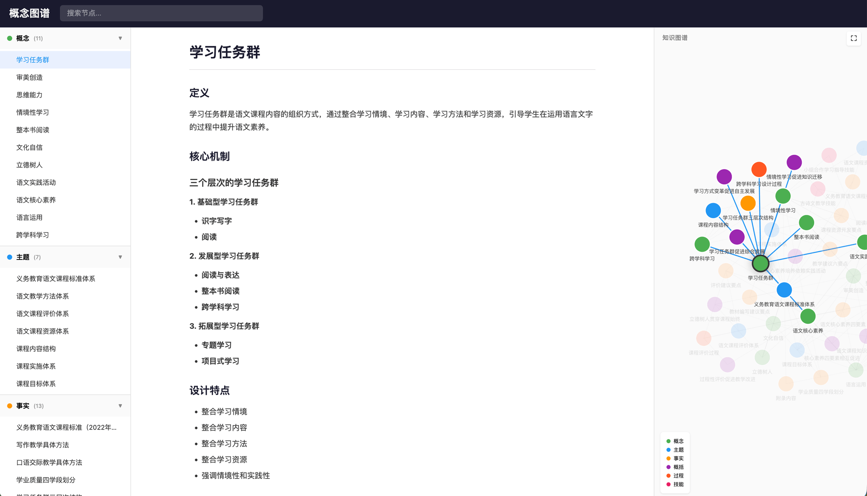Collapse the 概念 category section
867x496 pixels.
pos(120,38)
